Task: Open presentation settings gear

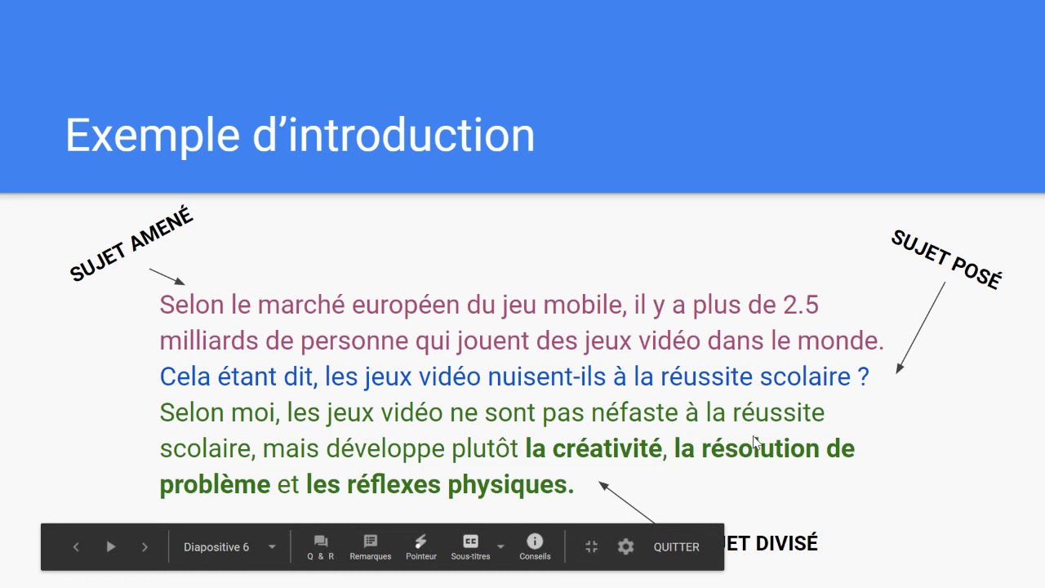Action: click(x=625, y=547)
